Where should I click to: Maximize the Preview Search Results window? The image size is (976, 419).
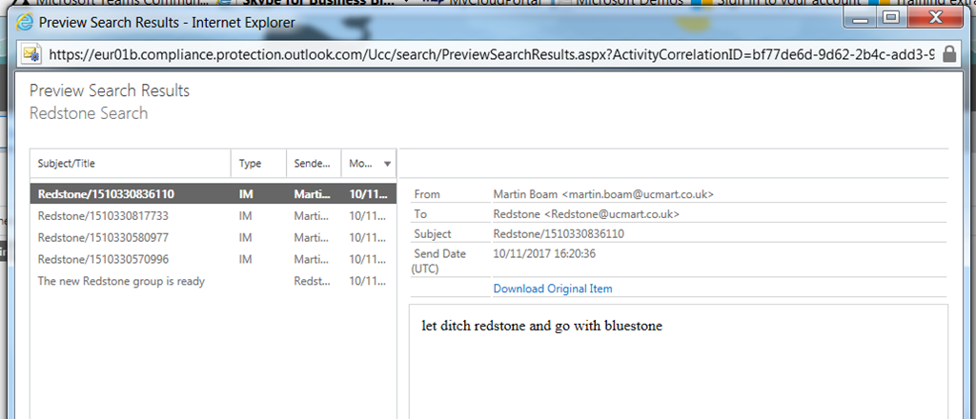(891, 18)
